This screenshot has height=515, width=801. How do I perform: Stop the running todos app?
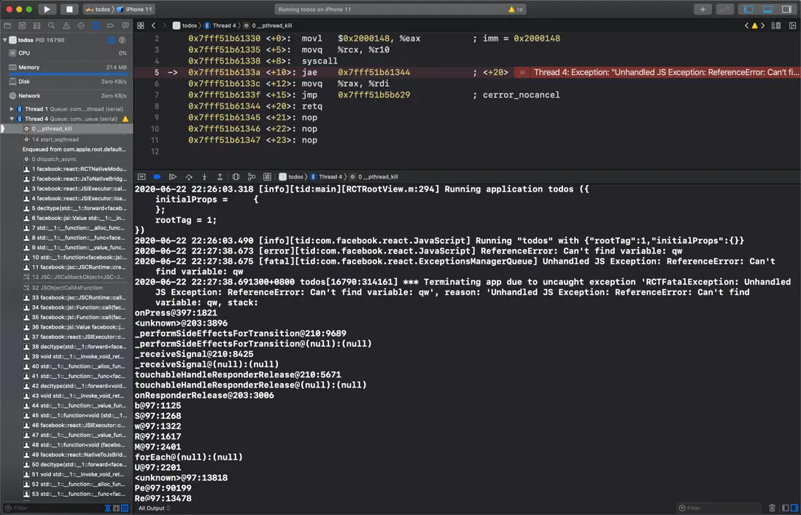click(x=69, y=9)
